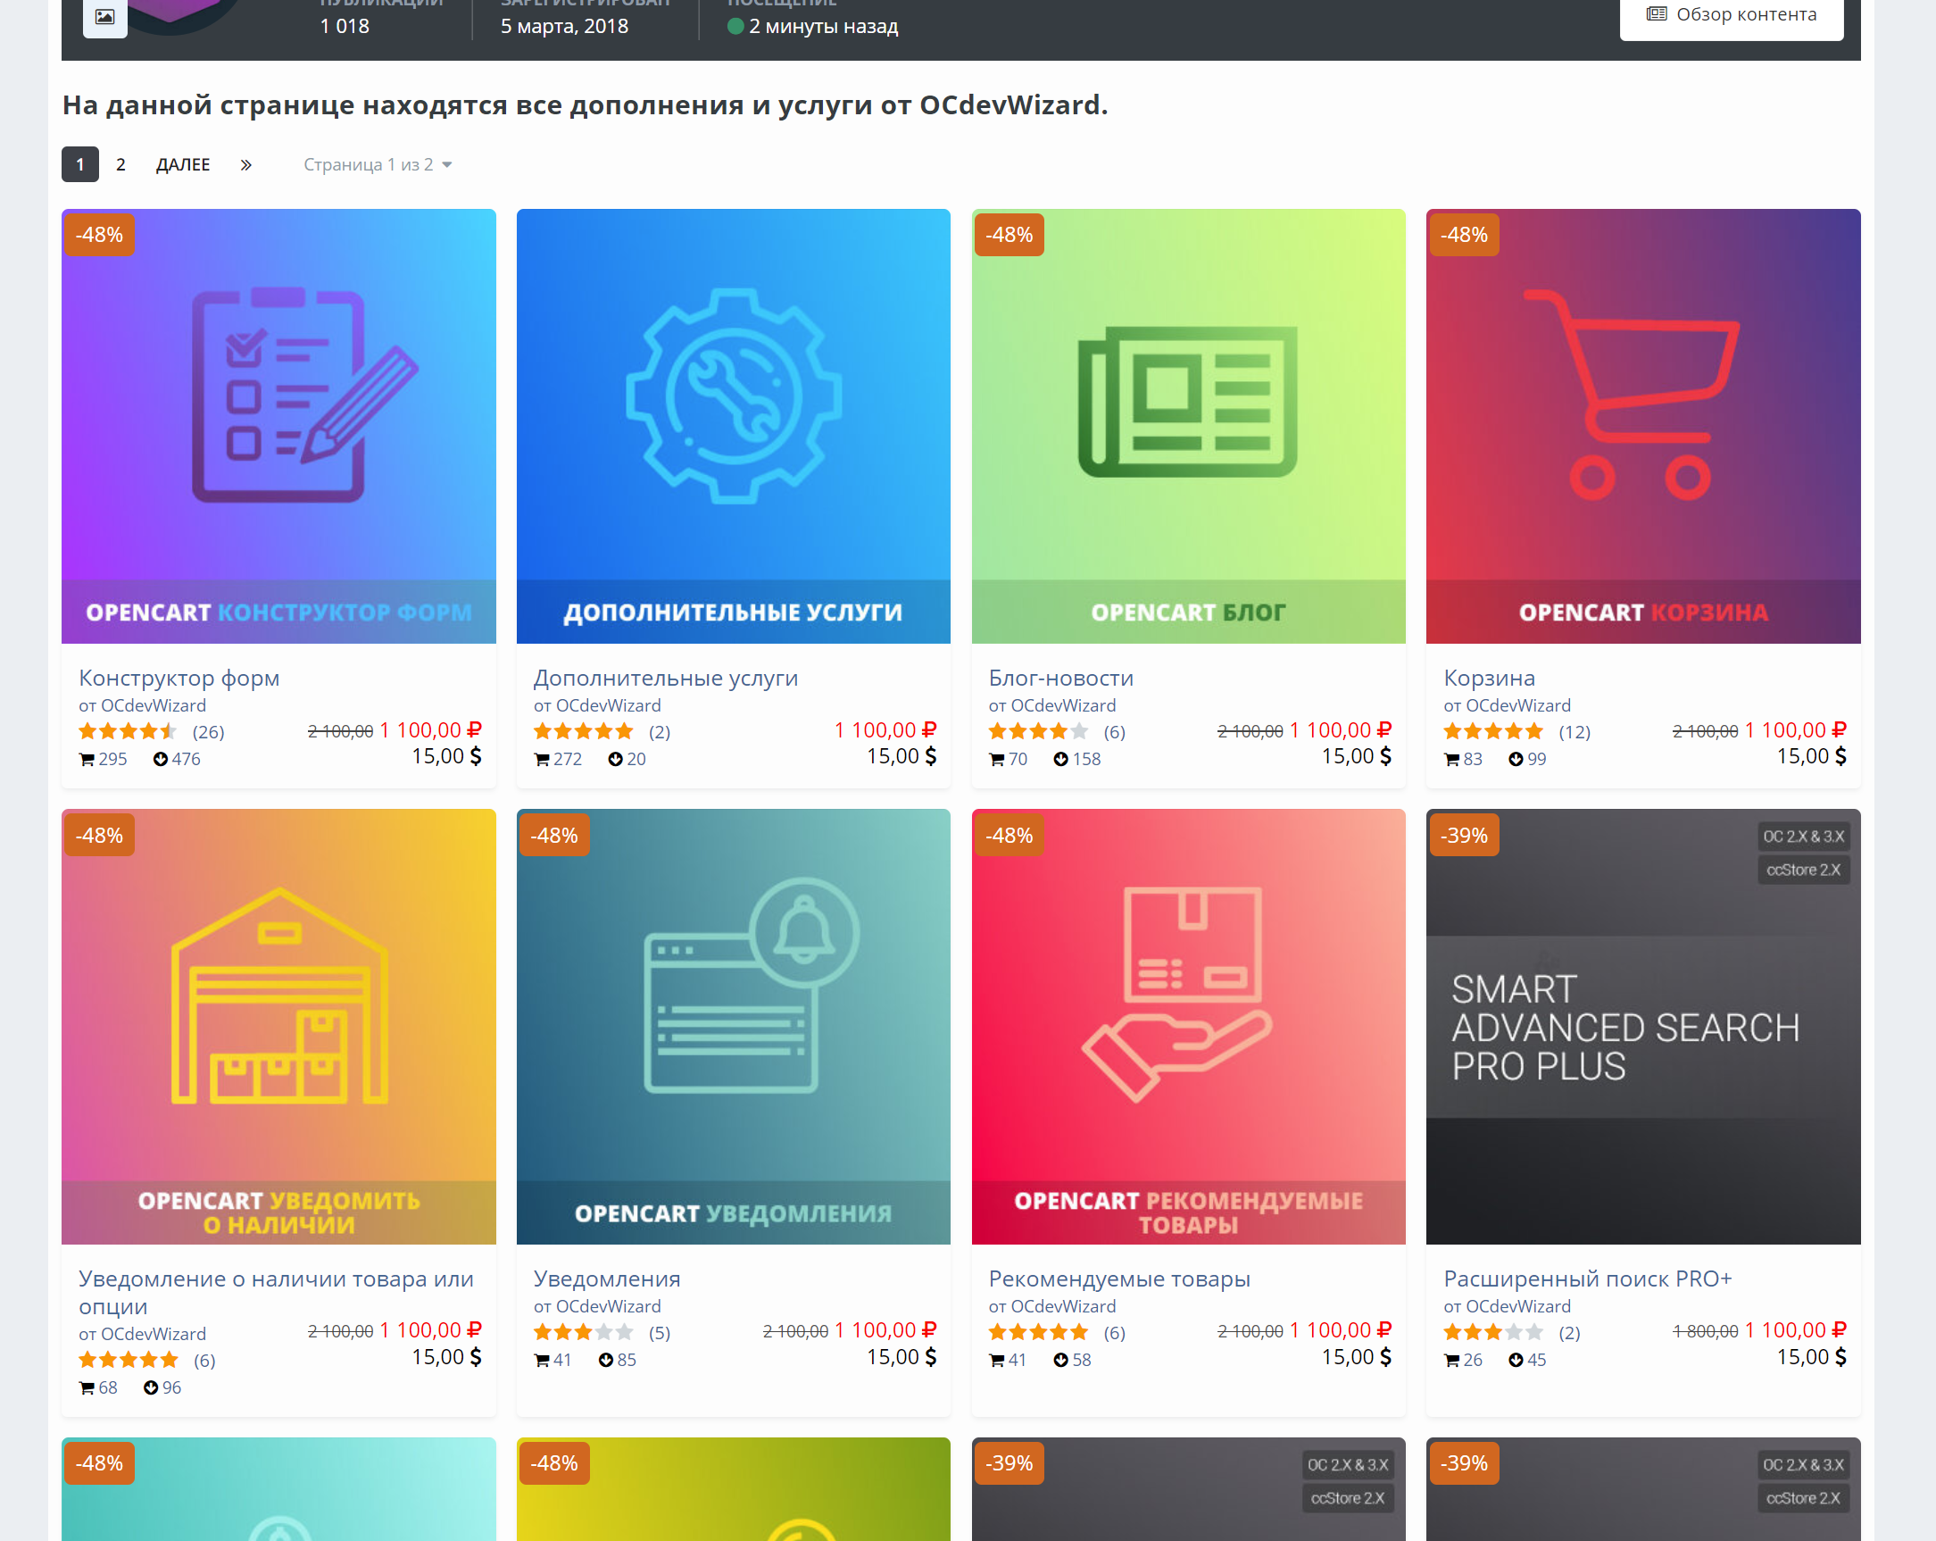Click the Корзина title link
The image size is (1936, 1541).
click(1489, 677)
